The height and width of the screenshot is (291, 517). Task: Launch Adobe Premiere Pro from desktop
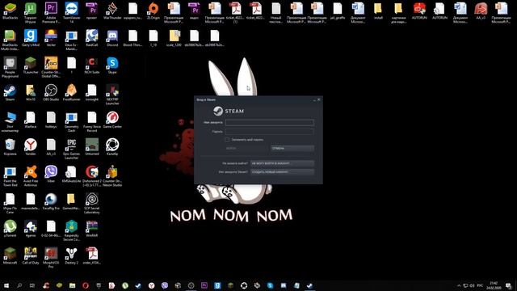[x=51, y=13]
